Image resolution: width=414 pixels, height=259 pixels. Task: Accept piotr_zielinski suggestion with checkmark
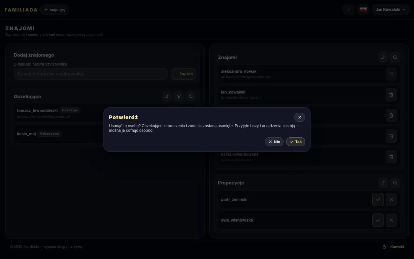378,200
